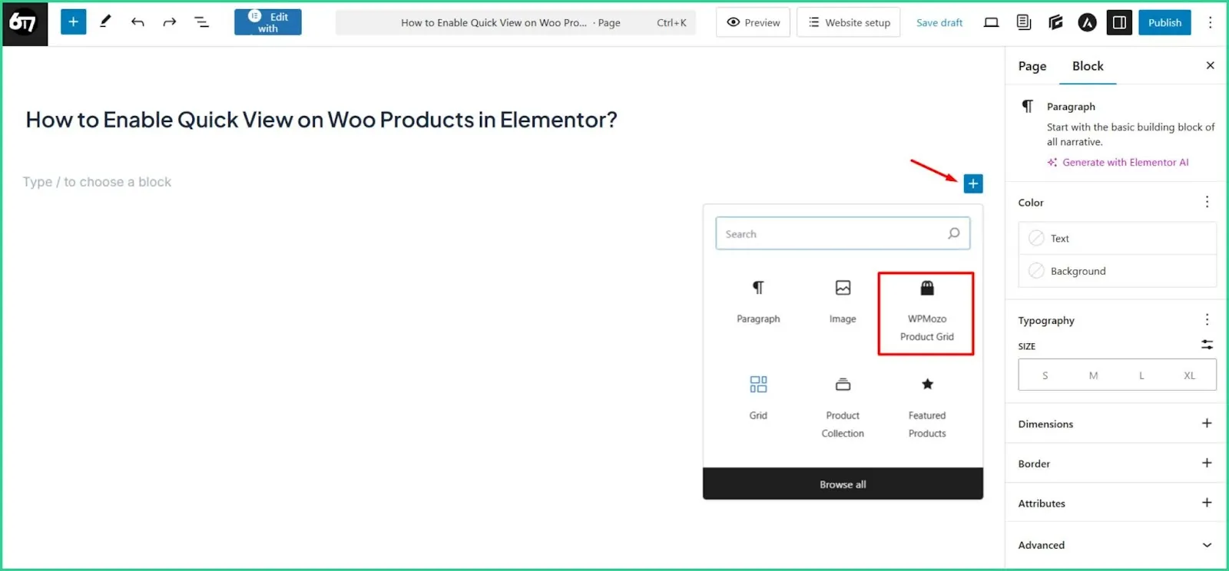Insert the Paragraph block
The width and height of the screenshot is (1229, 571).
(758, 302)
